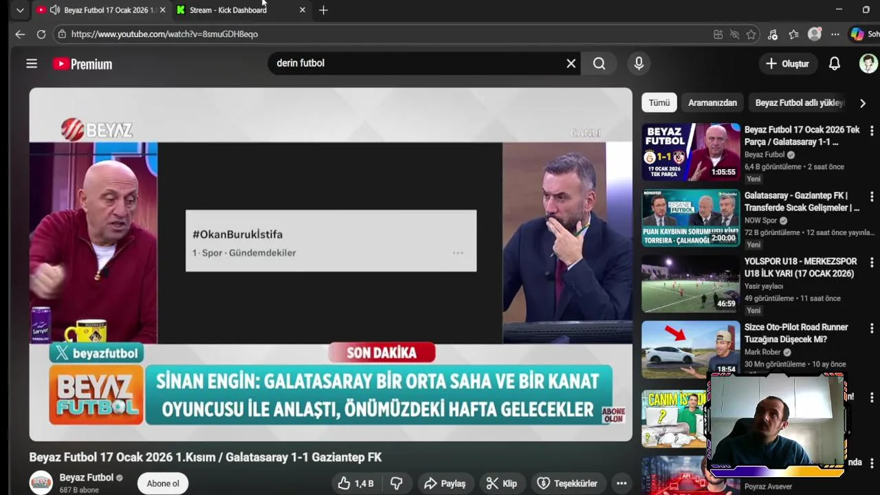Screen dimensions: 880x495
Task: Add this page to favorites star
Action: (x=751, y=34)
